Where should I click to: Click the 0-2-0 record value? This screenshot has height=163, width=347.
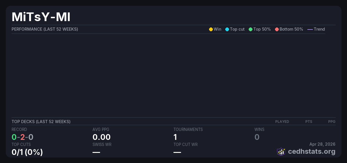[x=23, y=137]
